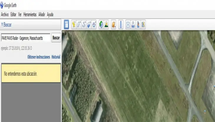The image size is (215, 122).
Task: Print the current view
Action: pos(133,25)
